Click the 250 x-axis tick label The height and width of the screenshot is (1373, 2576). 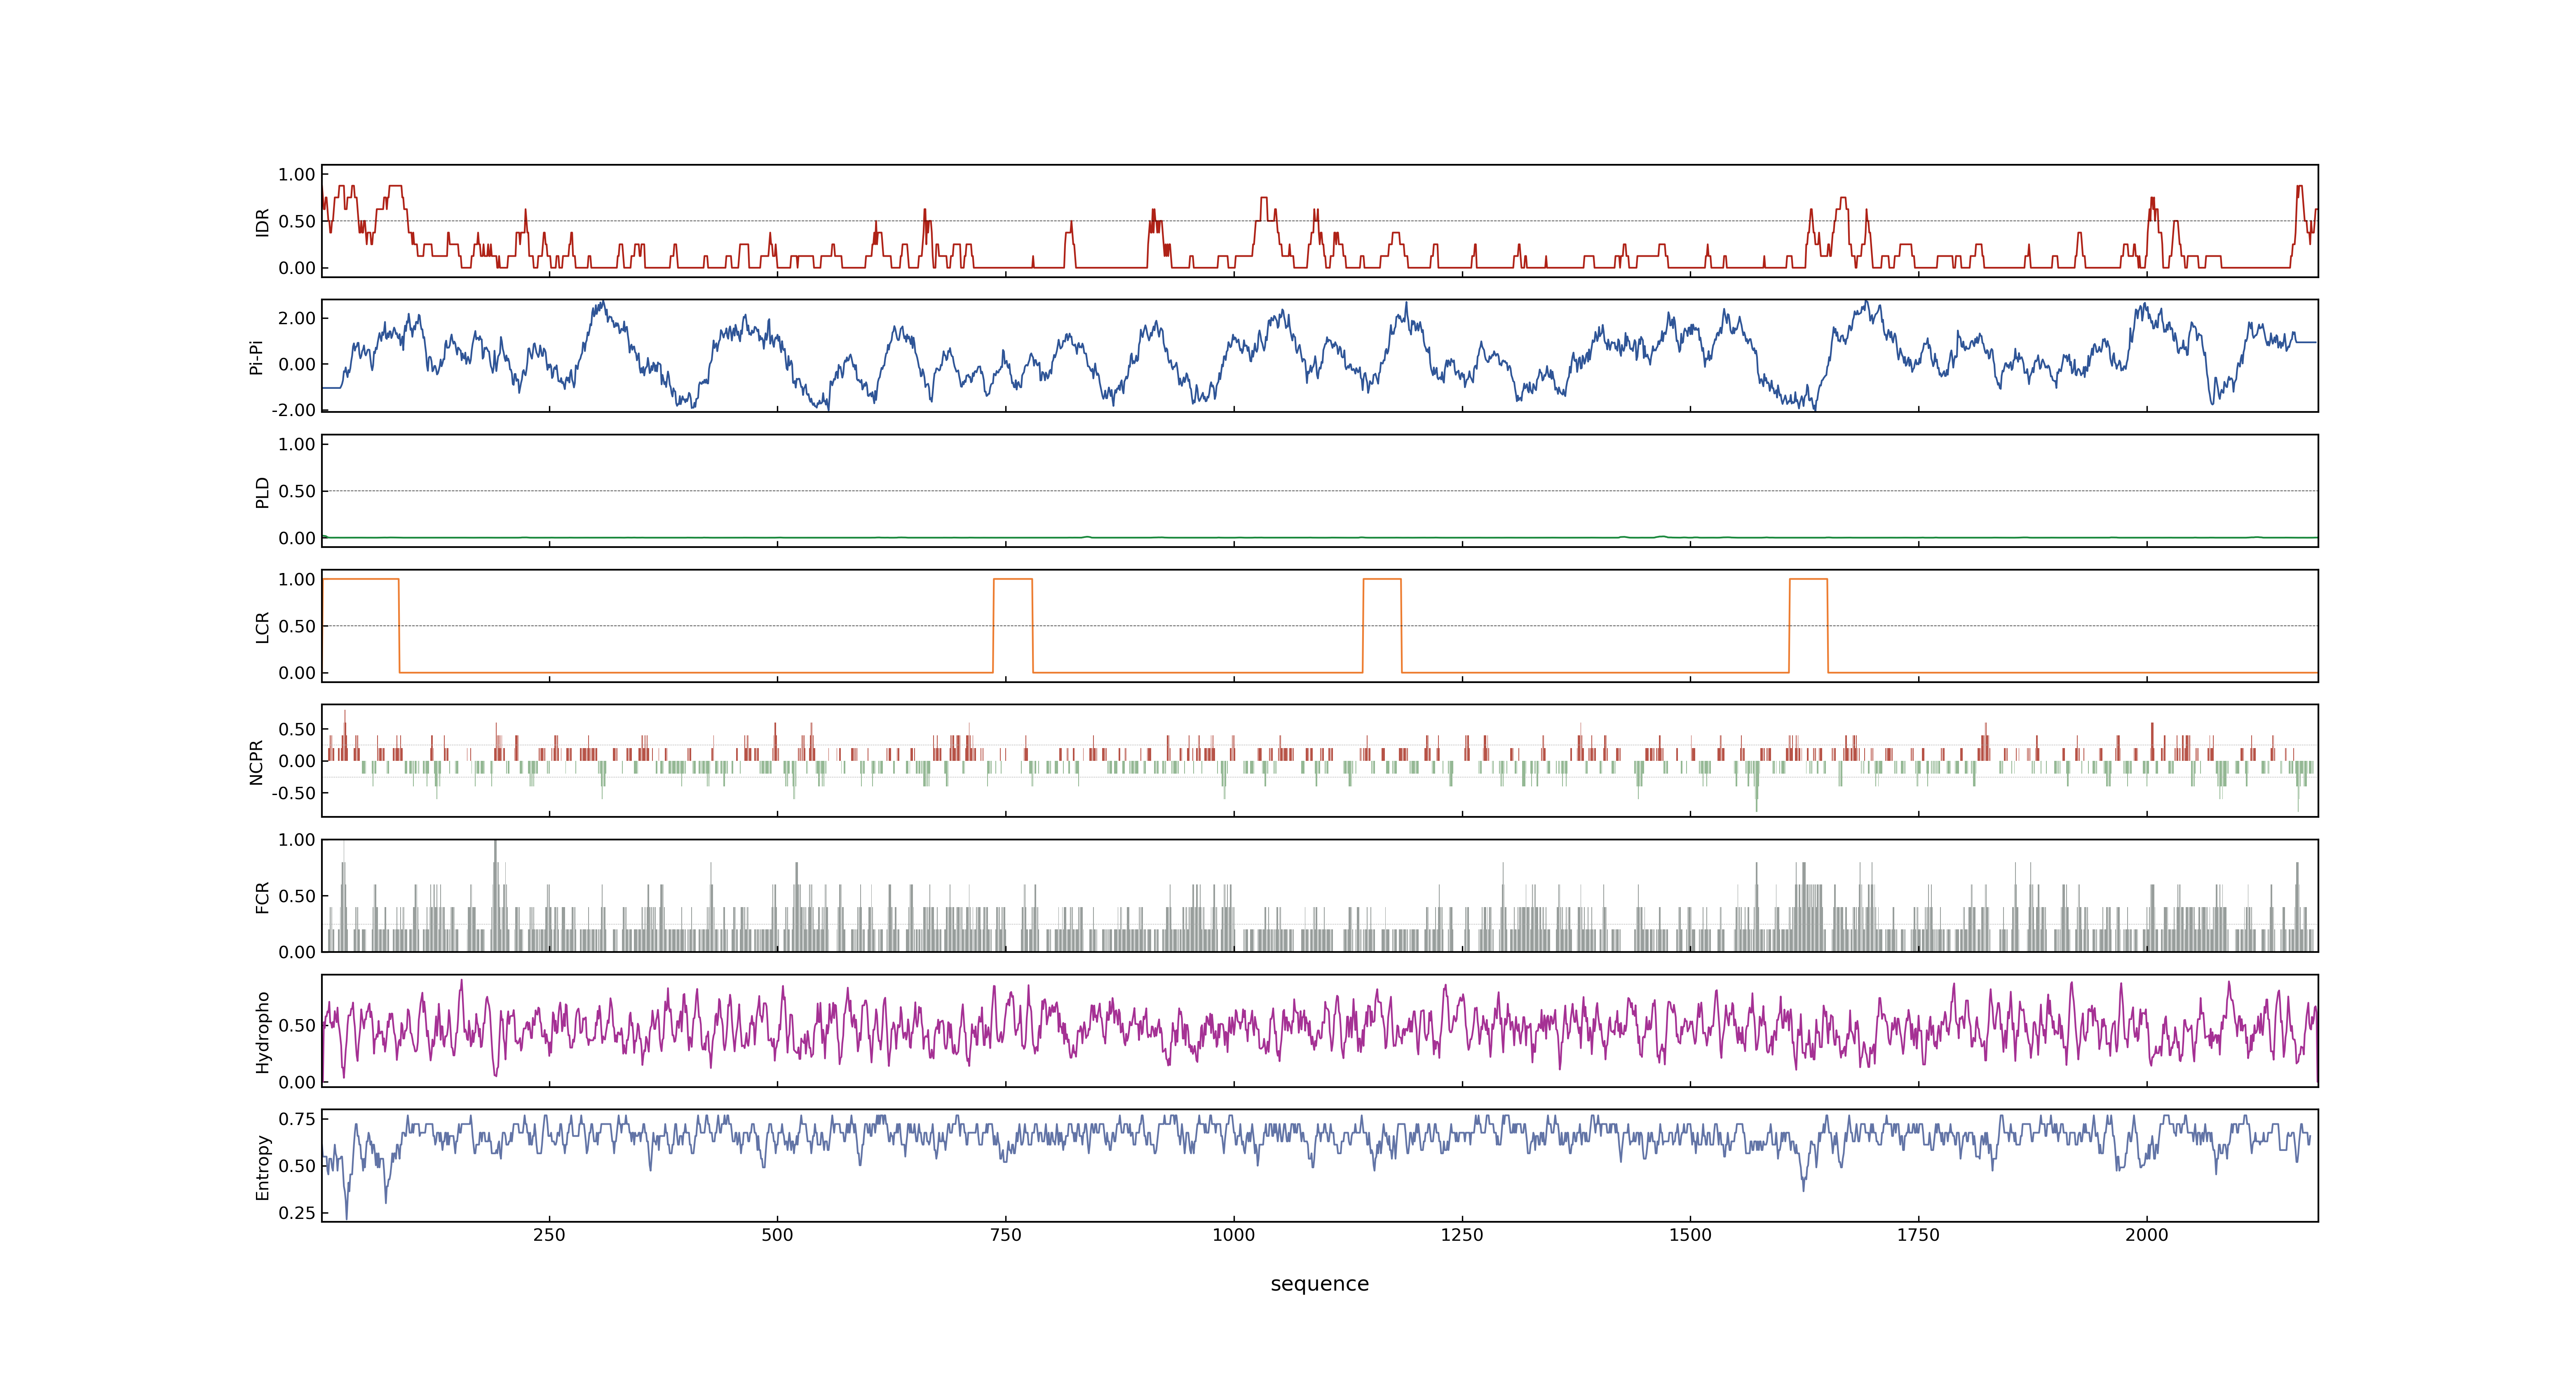[x=549, y=1234]
